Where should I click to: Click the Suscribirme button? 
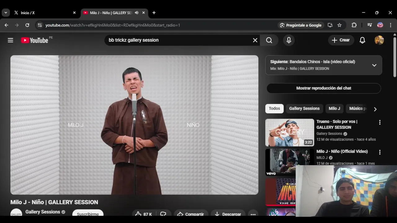coord(88,213)
